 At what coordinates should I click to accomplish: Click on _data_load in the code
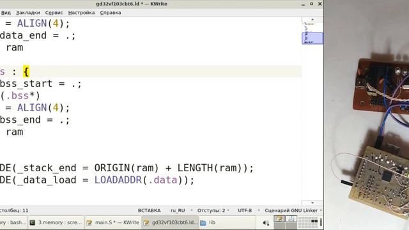coord(47,180)
